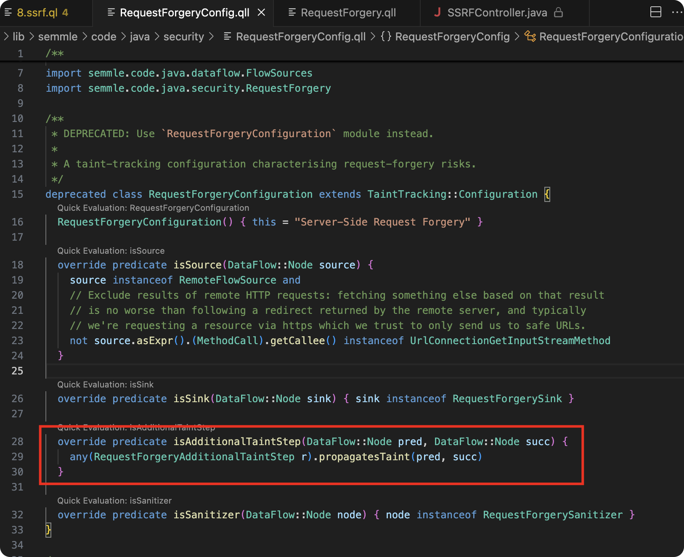The width and height of the screenshot is (684, 557).
Task: Click 'getCallee' on line 23
Action: (x=297, y=340)
